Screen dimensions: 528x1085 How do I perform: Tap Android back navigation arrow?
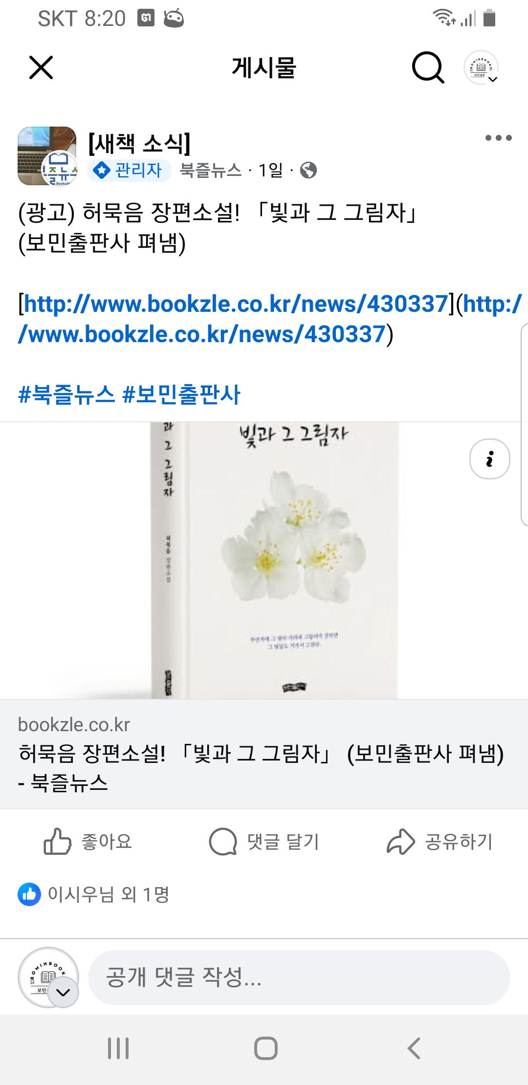click(x=414, y=1048)
